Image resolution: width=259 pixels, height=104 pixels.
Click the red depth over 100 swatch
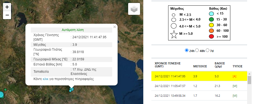pos(211,37)
